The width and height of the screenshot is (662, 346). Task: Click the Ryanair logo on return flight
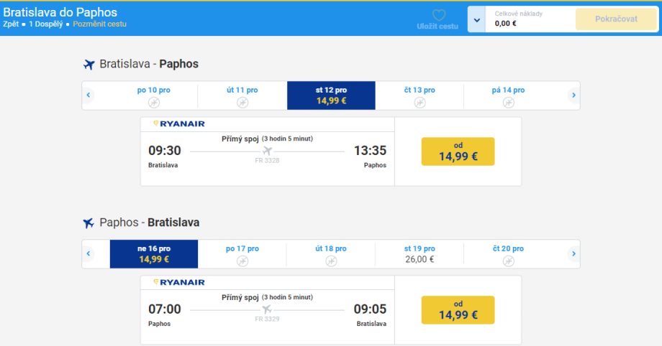click(179, 282)
